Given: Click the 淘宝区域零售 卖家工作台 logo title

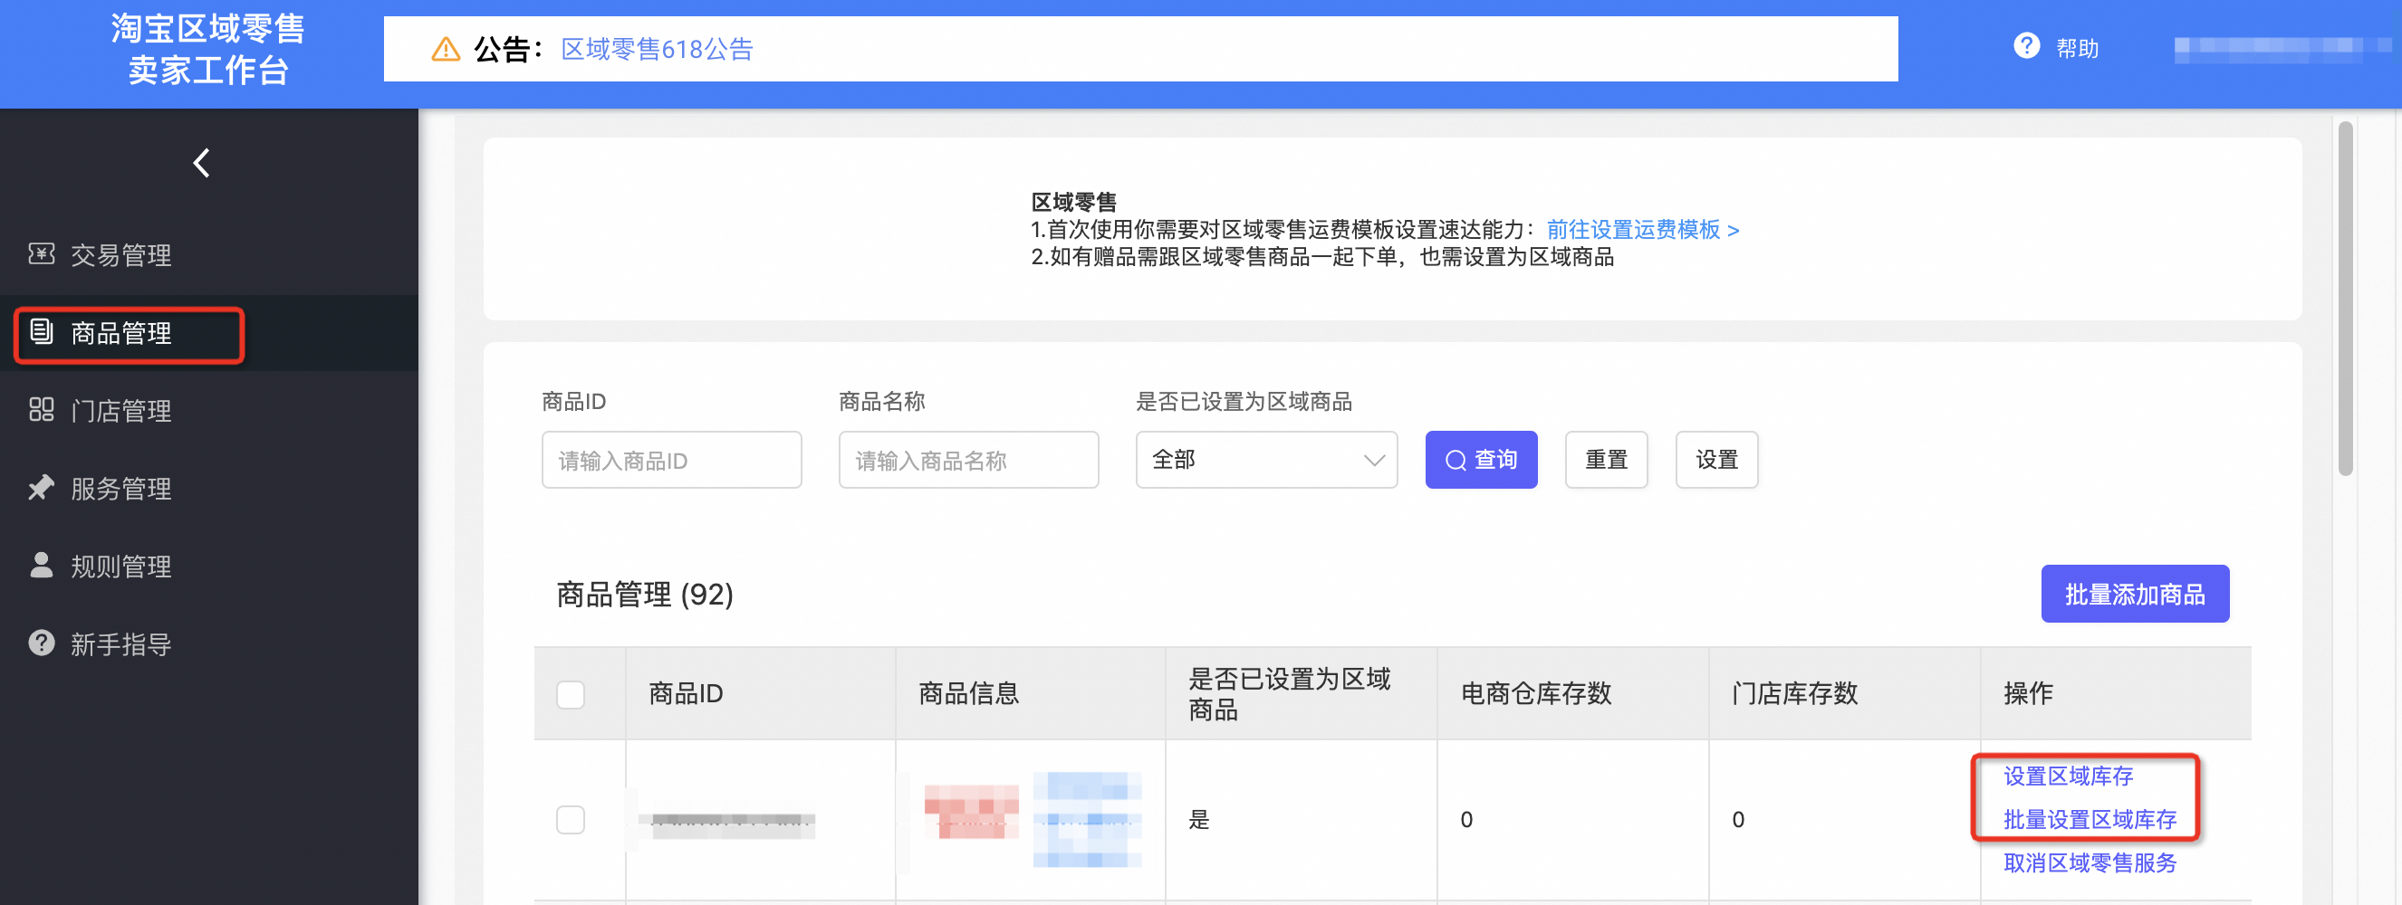Looking at the screenshot, I should [208, 50].
